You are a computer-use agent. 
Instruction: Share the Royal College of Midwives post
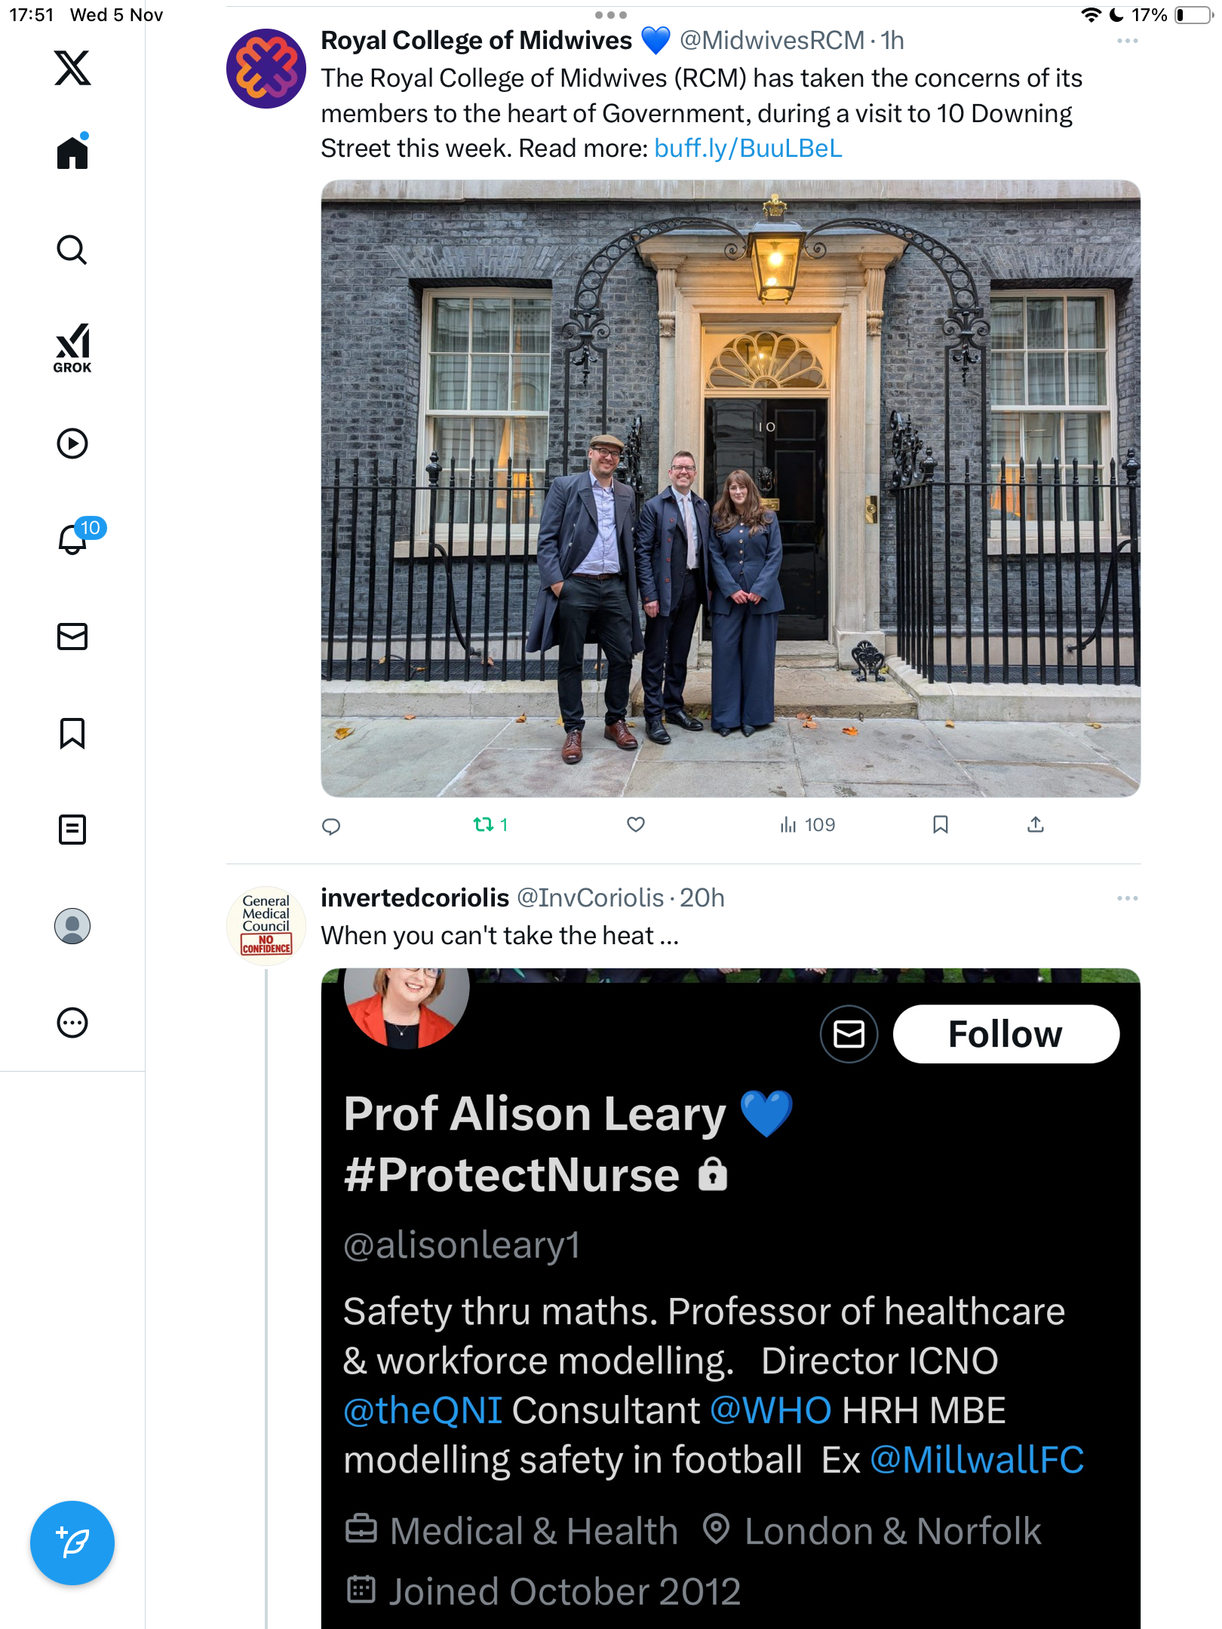[x=1036, y=825]
